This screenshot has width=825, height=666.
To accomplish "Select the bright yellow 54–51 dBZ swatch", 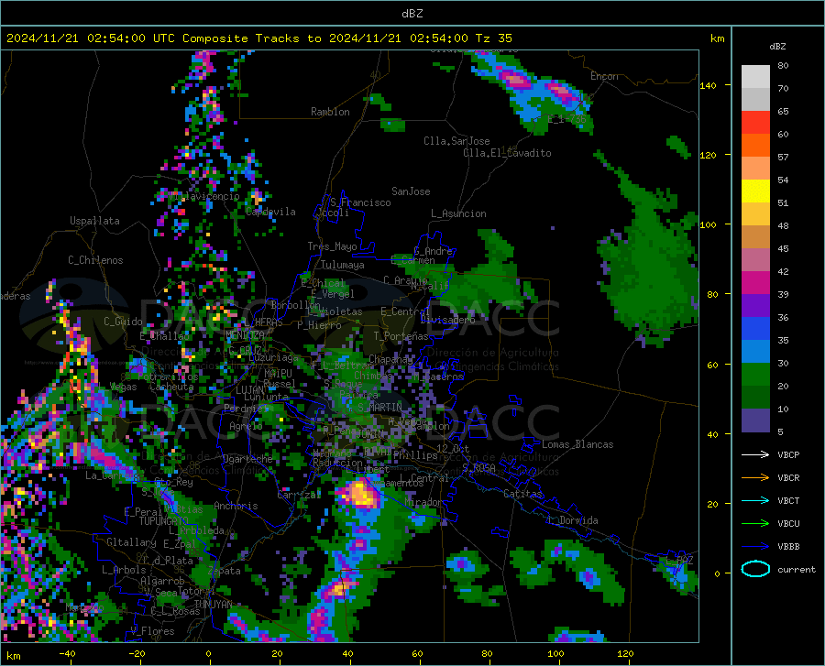I will (755, 191).
